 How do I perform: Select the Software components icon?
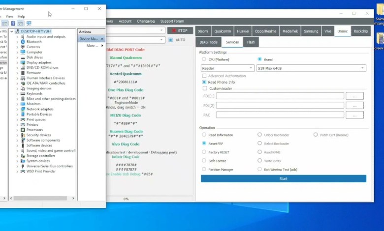pos(23,140)
